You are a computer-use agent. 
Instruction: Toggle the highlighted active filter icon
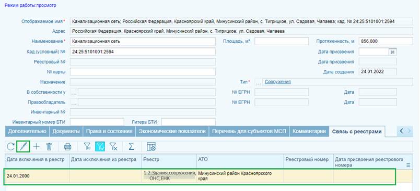tap(100, 146)
